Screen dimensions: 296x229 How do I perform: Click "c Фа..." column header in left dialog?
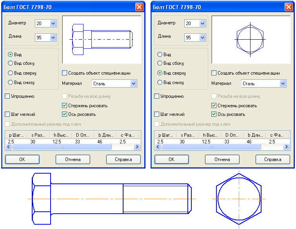coord(128,135)
